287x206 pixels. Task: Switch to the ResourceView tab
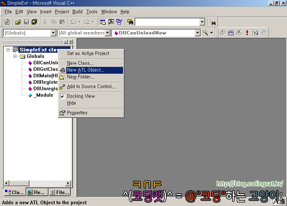(x=37, y=192)
